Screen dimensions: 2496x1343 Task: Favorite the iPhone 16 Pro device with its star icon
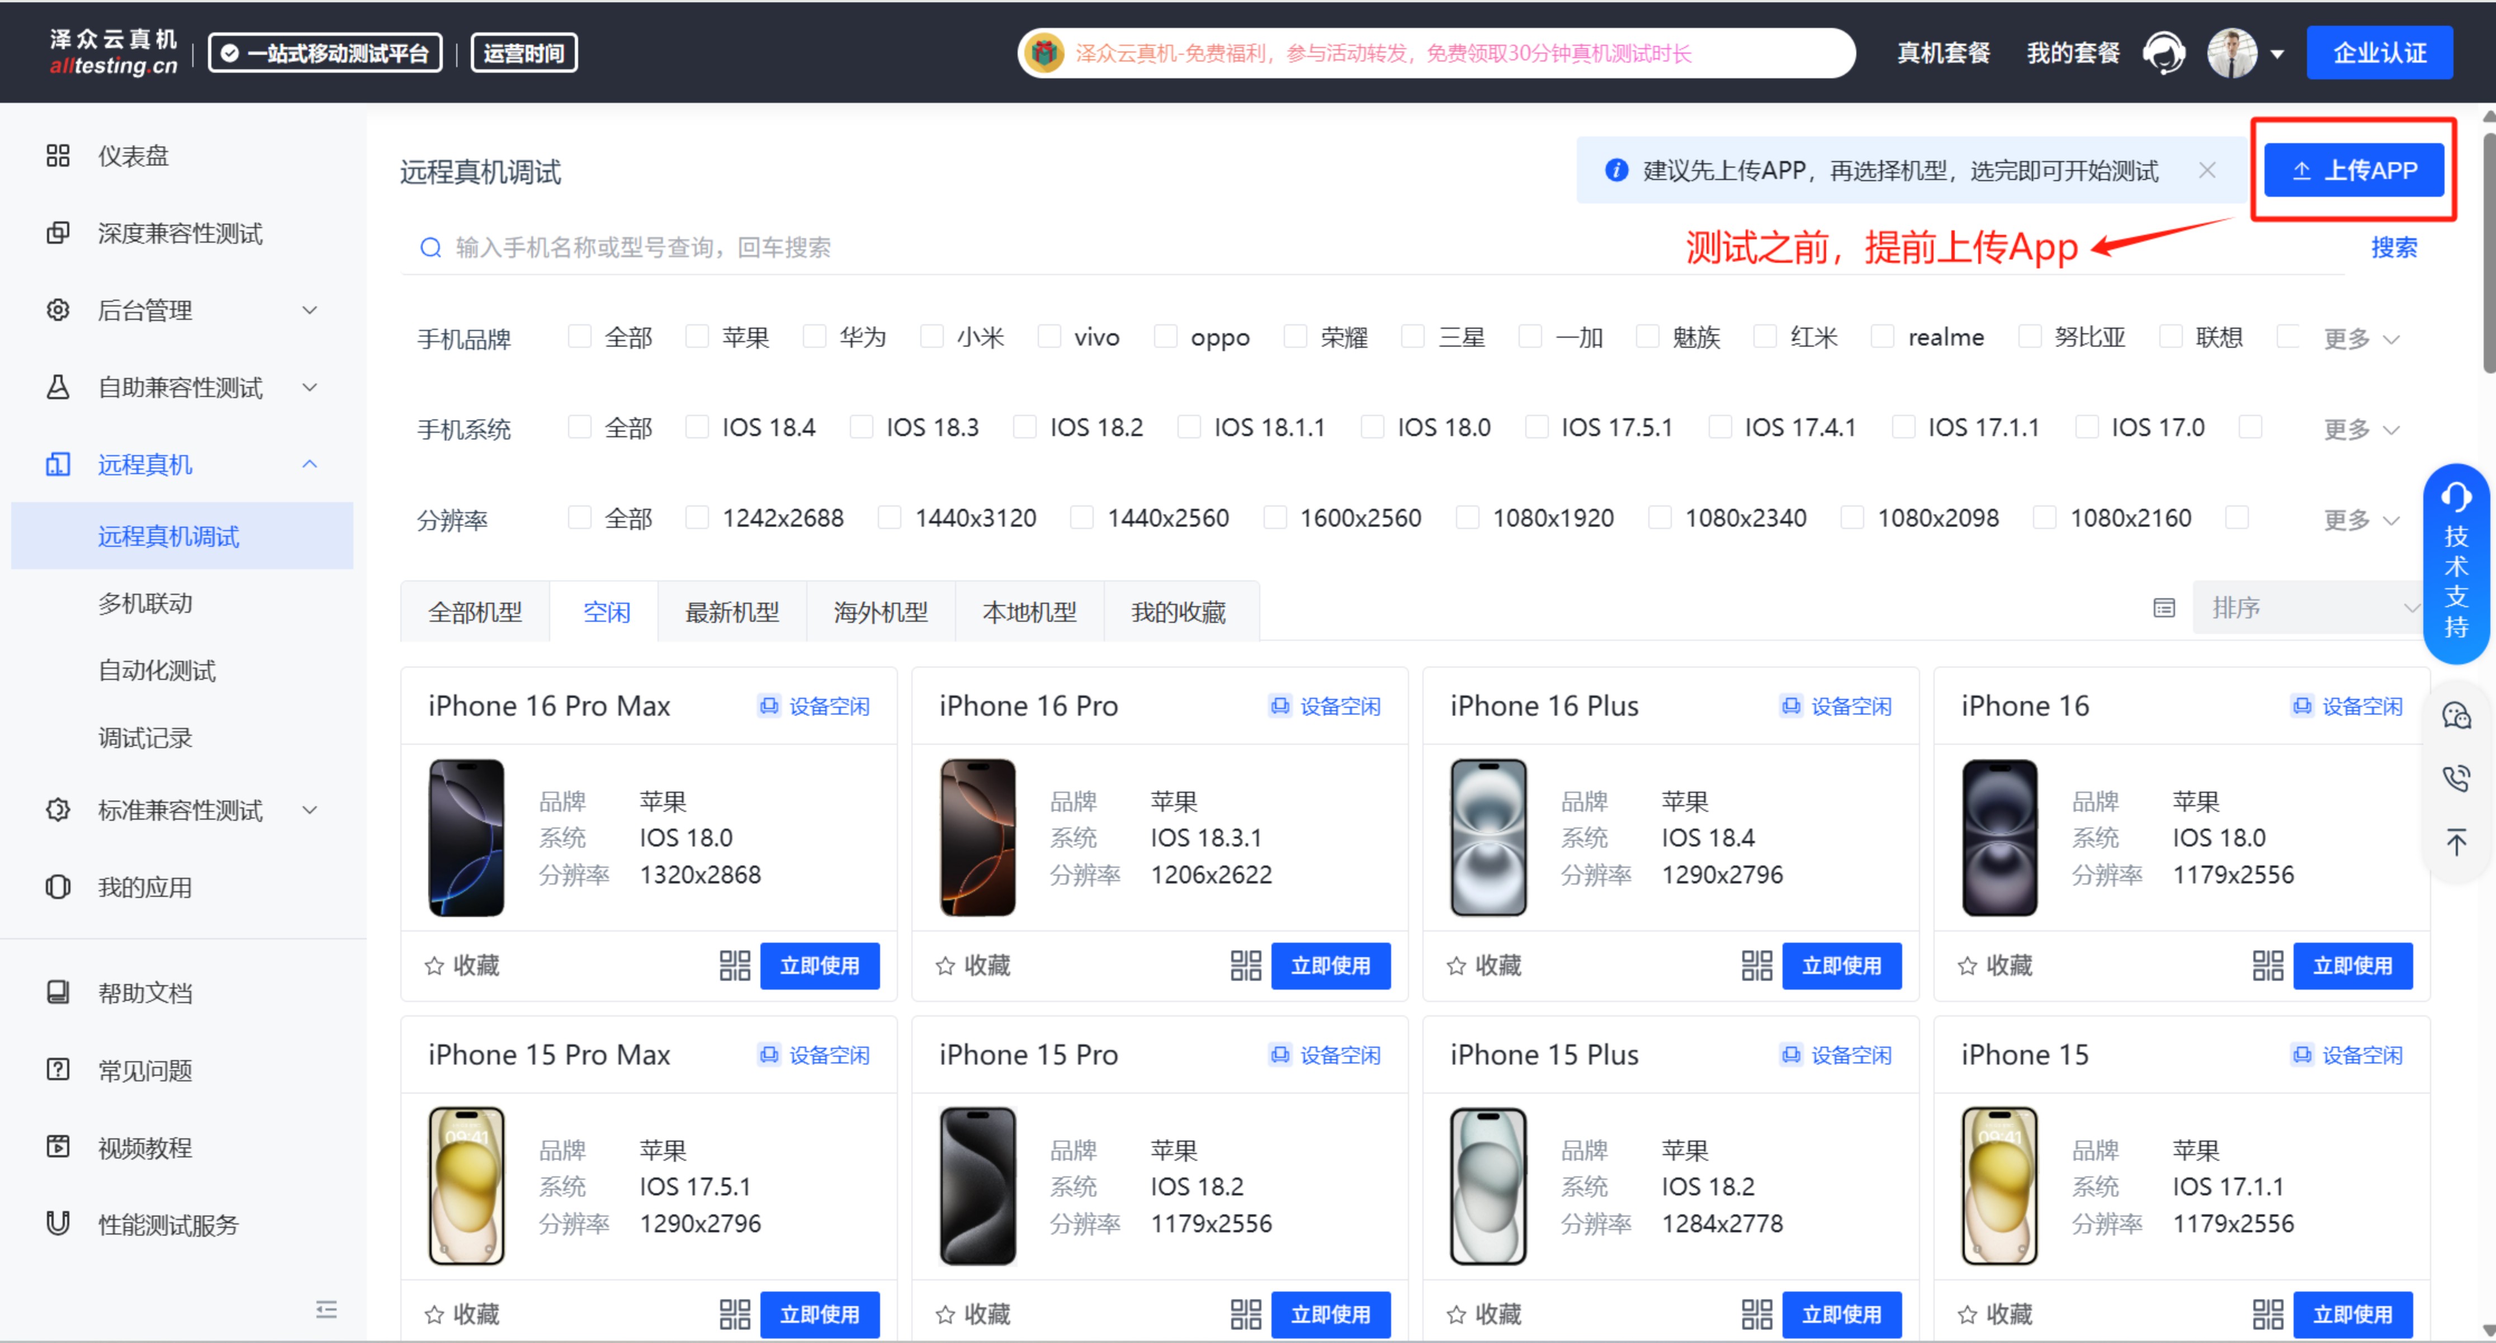[946, 965]
